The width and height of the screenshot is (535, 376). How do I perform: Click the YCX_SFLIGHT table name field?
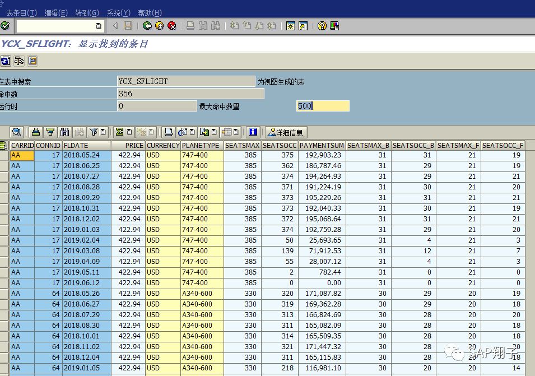186,82
